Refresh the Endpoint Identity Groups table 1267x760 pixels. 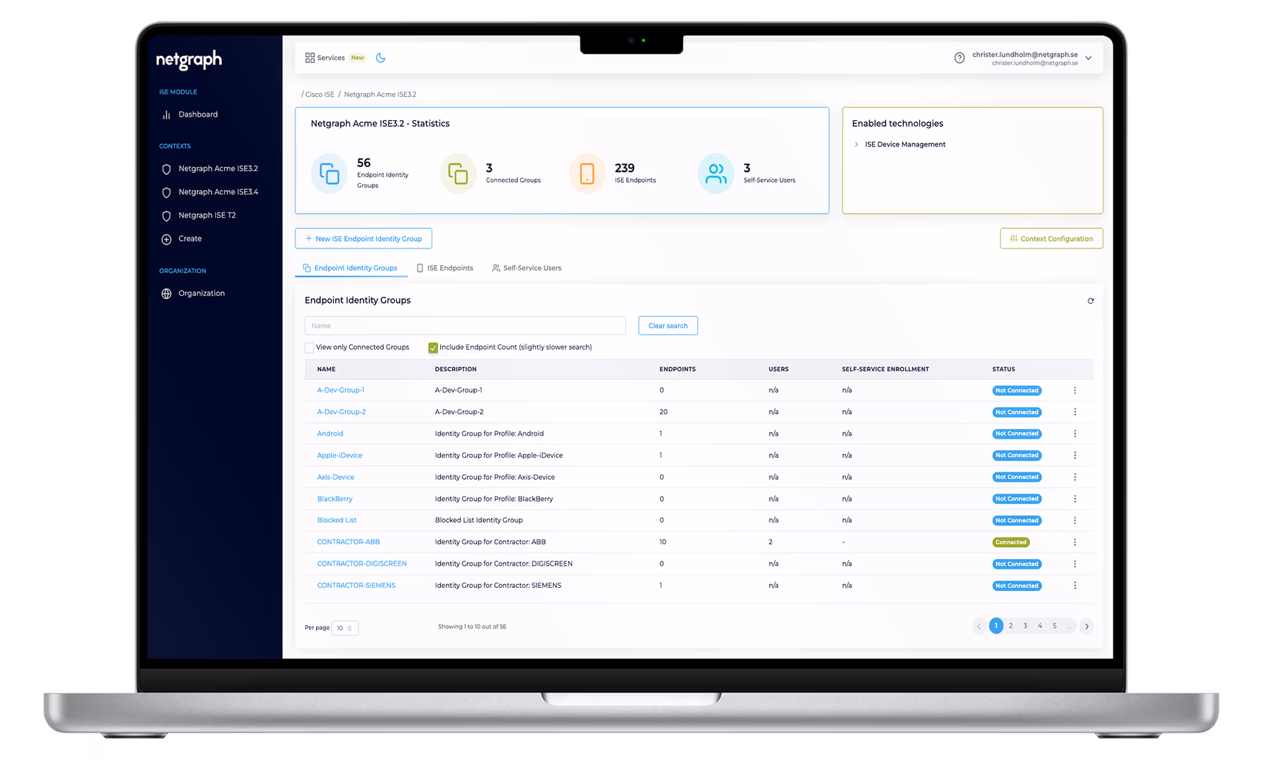coord(1090,301)
